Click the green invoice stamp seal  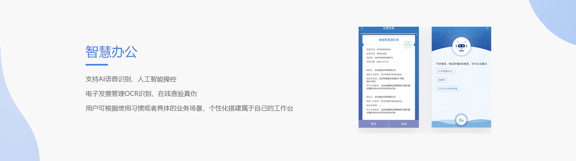point(407,44)
